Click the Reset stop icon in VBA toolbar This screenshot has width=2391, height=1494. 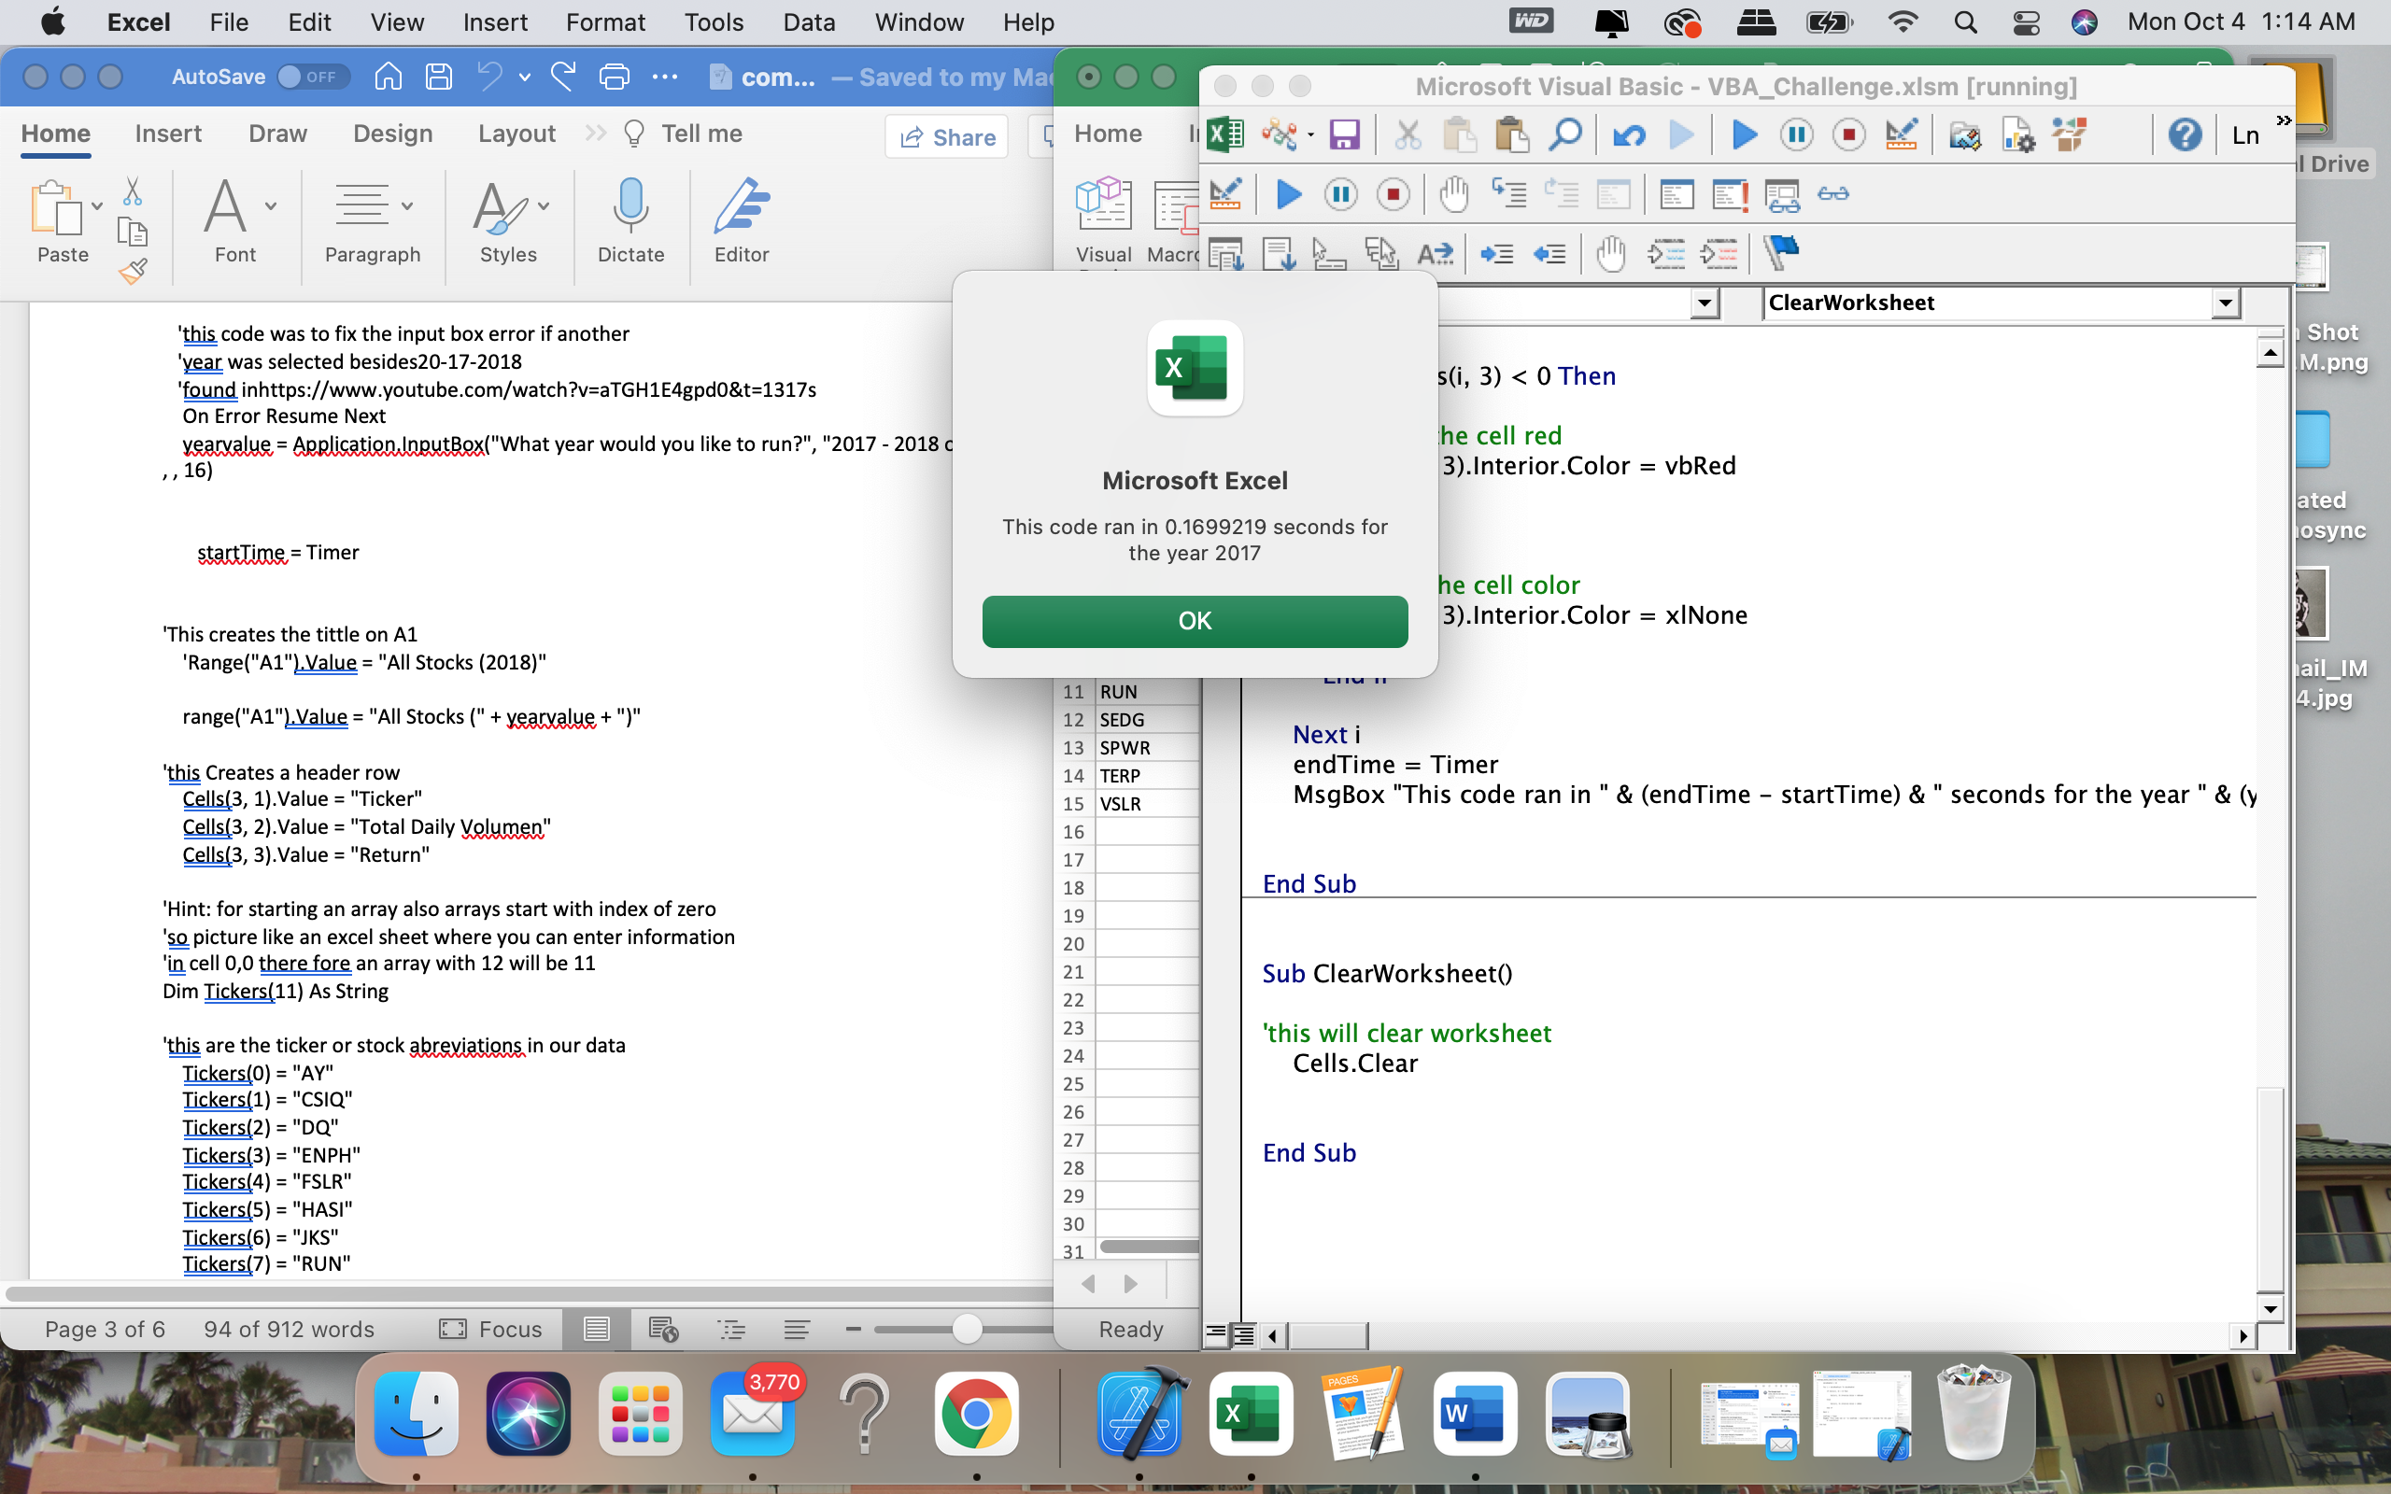pos(1848,134)
